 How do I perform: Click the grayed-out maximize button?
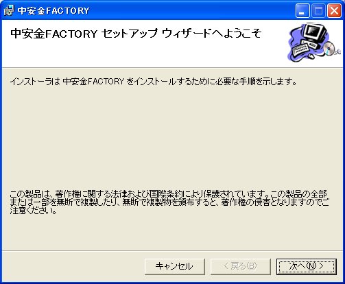point(318,11)
